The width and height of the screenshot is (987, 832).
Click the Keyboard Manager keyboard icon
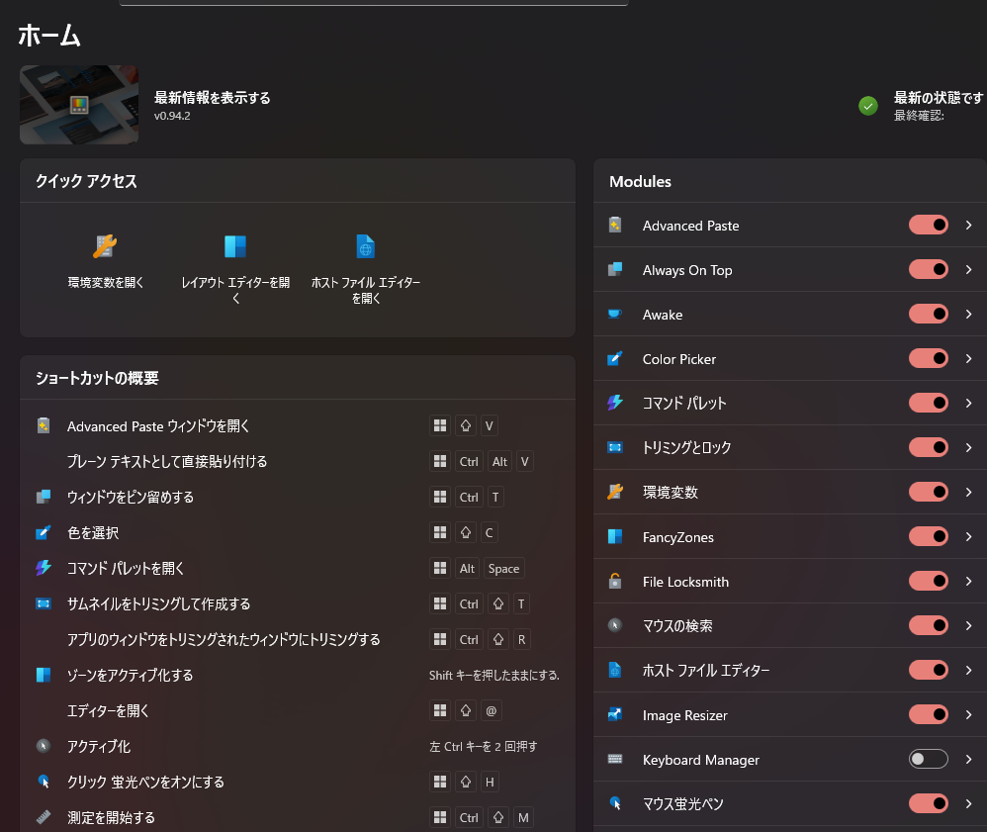point(615,760)
